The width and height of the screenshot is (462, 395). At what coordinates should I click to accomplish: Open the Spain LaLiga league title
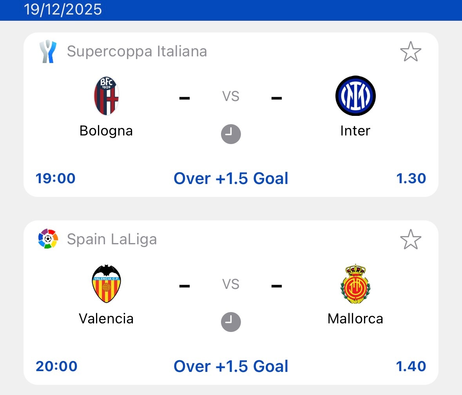(x=112, y=239)
